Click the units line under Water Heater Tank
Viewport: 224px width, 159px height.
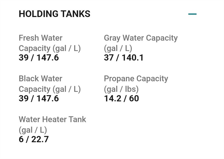pos(33,130)
